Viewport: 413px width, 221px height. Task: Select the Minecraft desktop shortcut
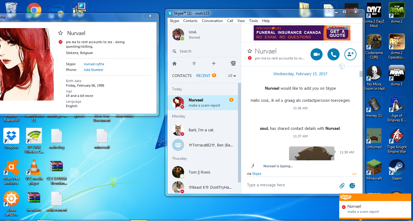click(x=374, y=170)
